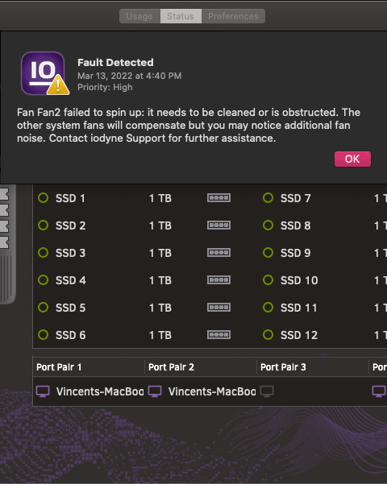
Task: Click the SSD 3 drive module icon
Action: 218,253
